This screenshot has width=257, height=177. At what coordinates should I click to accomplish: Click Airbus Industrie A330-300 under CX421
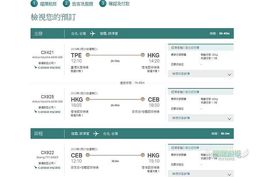pyautogui.click(x=48, y=57)
